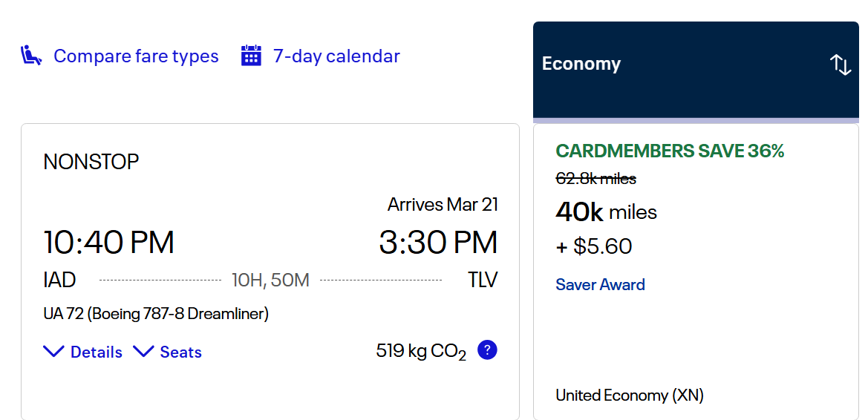Image resolution: width=868 pixels, height=420 pixels.
Task: Click the 10:40 PM departure time
Action: [108, 243]
